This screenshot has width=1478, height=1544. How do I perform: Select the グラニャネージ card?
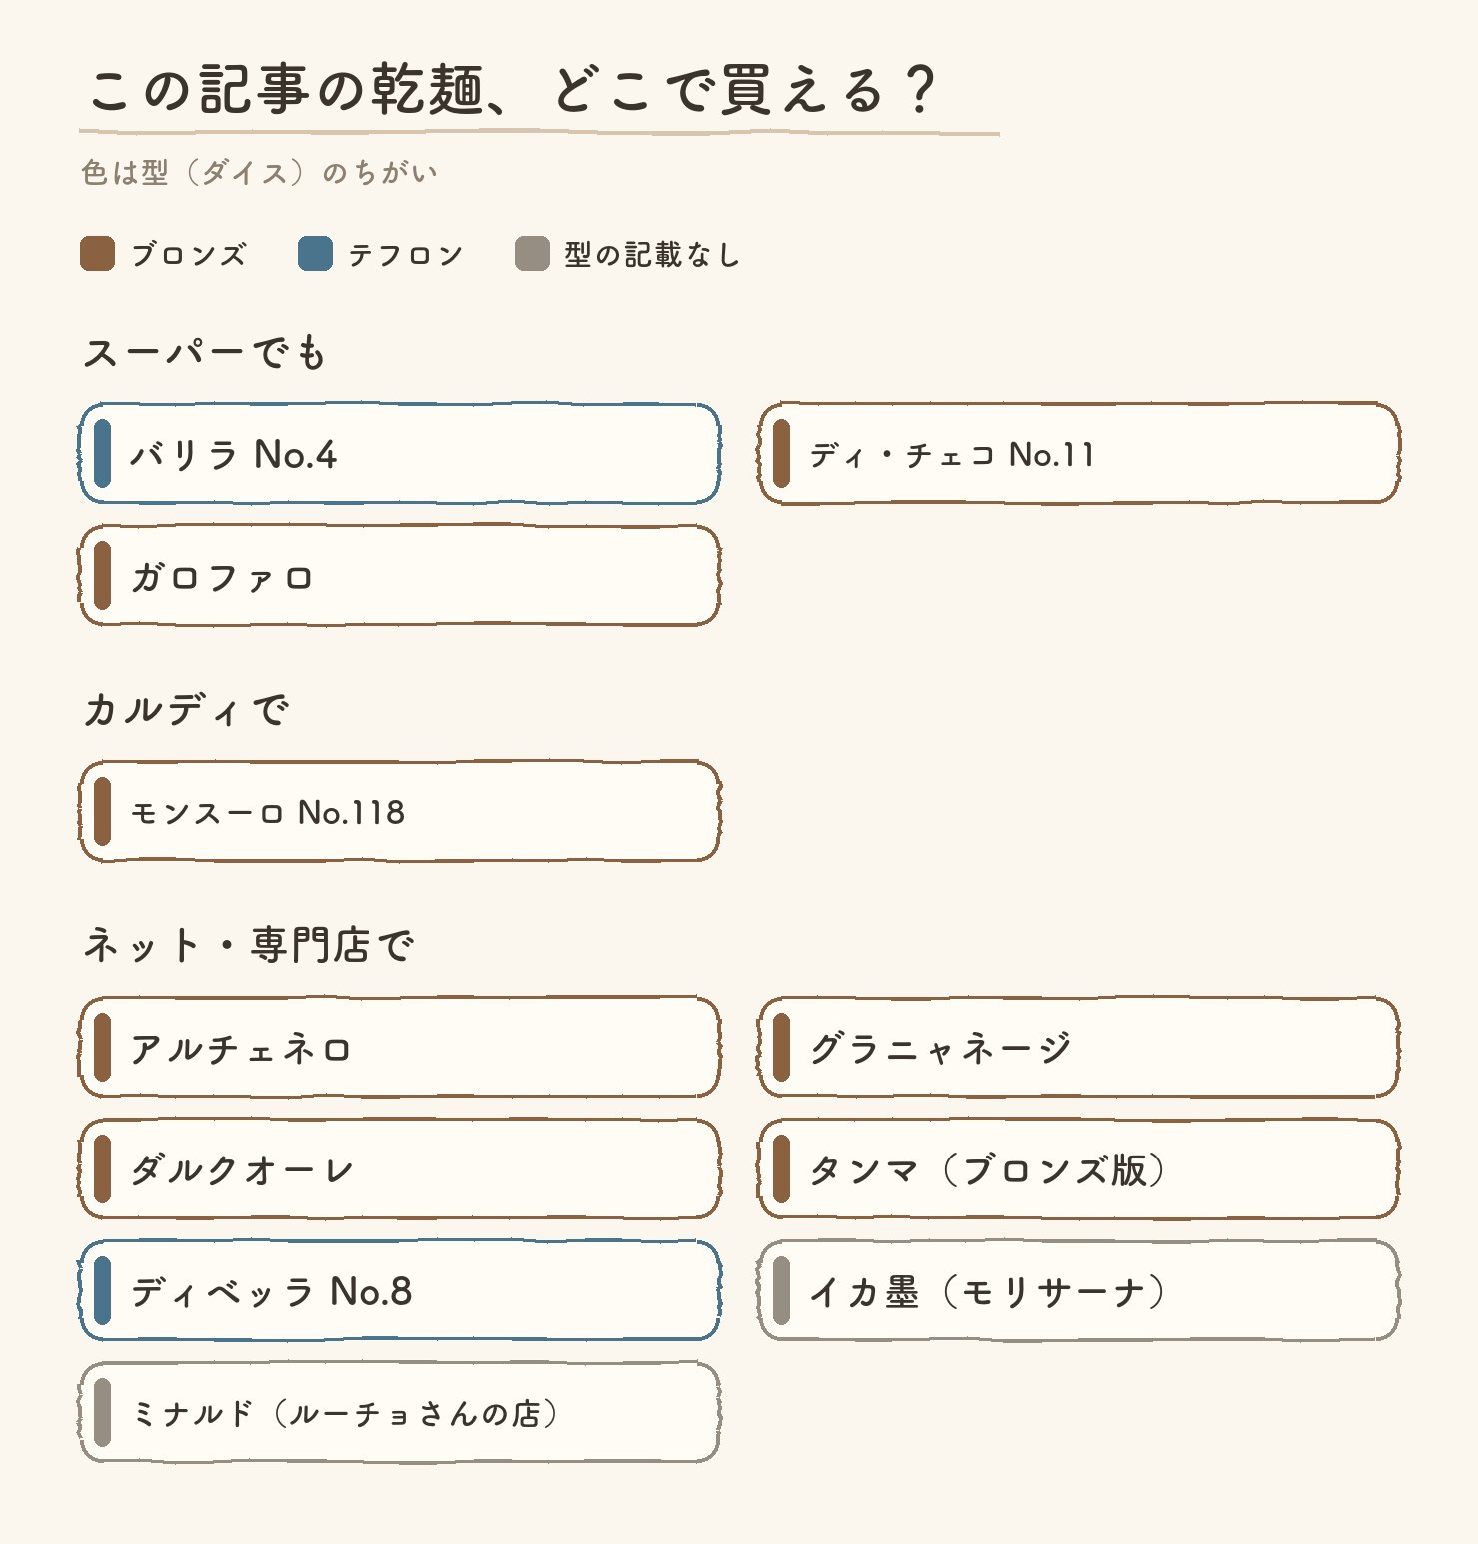tap(1080, 1047)
